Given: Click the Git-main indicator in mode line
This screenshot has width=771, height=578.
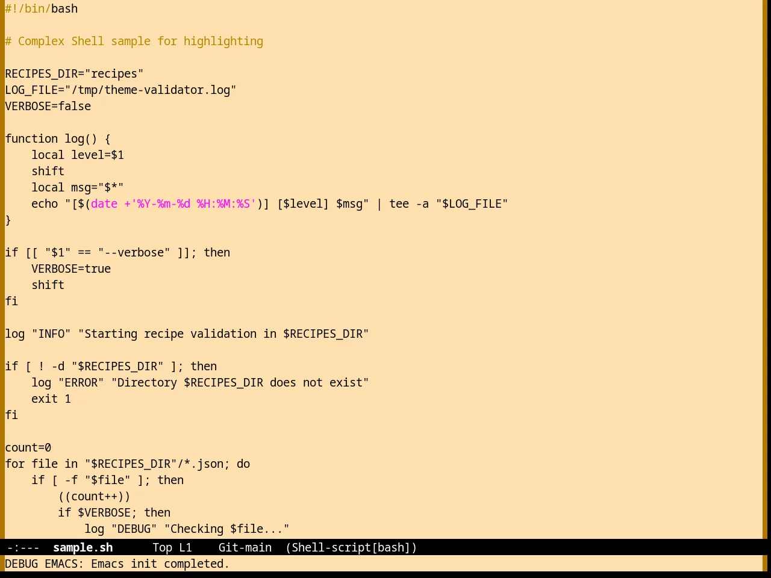Looking at the screenshot, I should [245, 547].
